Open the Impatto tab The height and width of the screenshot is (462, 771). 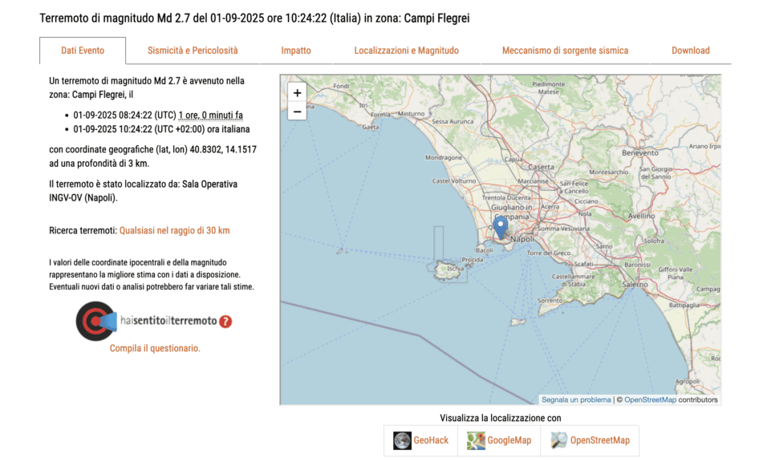point(296,51)
